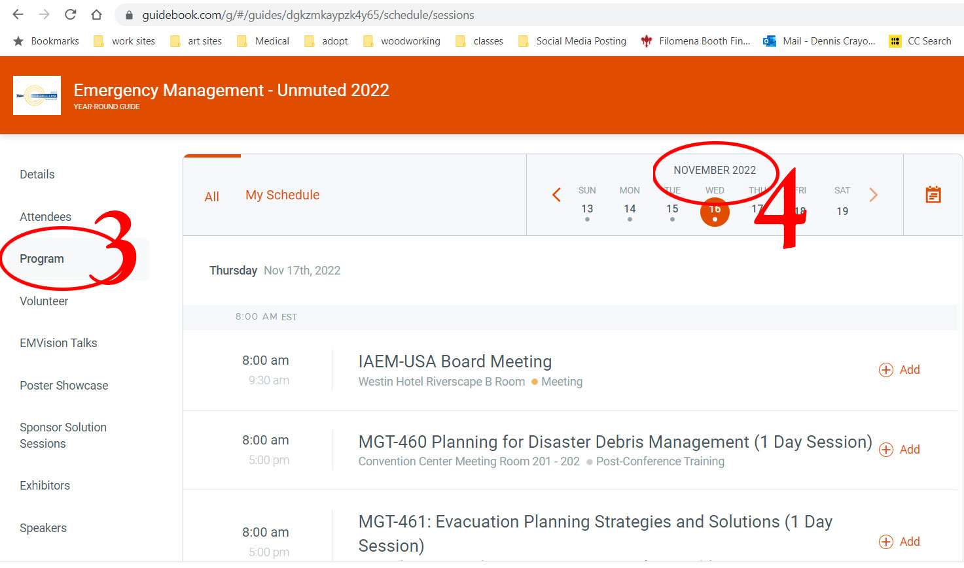Screen dimensions: 964x568
Task: Go forward with the browser forward arrow
Action: tap(44, 14)
